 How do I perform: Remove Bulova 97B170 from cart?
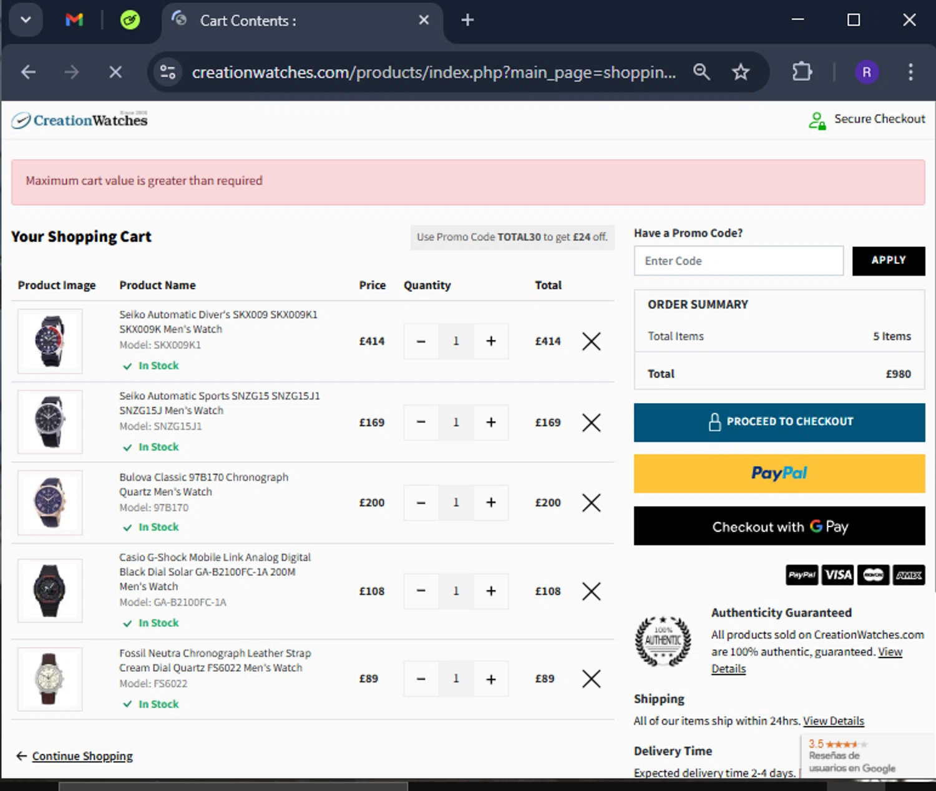coord(592,503)
